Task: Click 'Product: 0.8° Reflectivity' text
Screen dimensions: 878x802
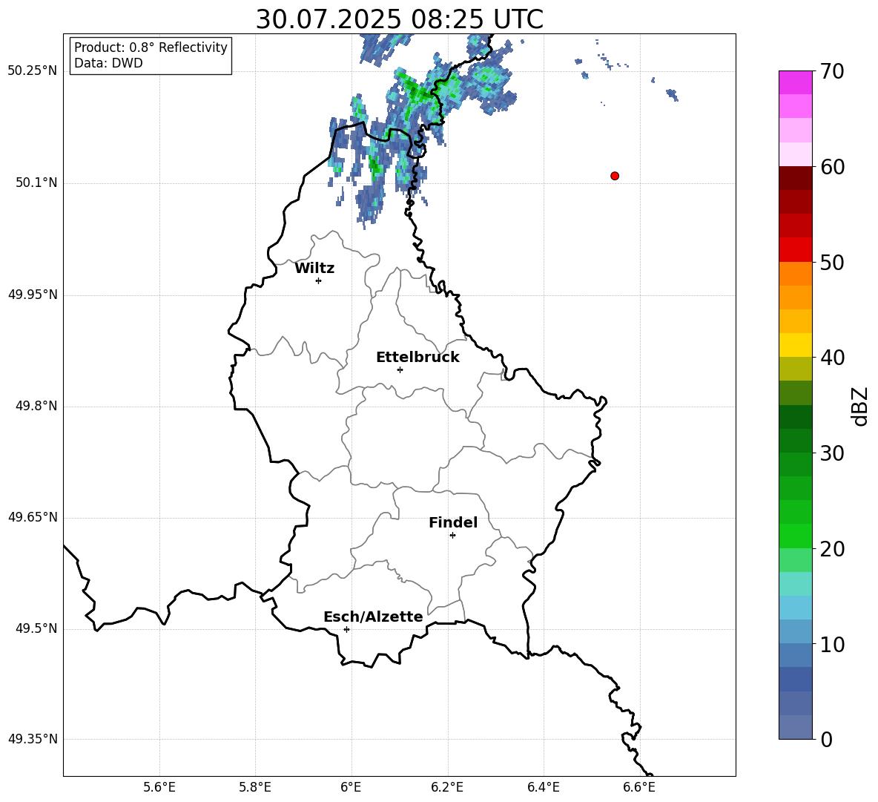Action: pos(151,47)
